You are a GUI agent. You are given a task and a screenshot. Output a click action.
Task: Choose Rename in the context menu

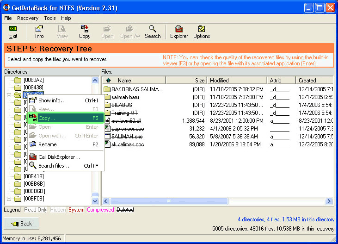point(66,144)
